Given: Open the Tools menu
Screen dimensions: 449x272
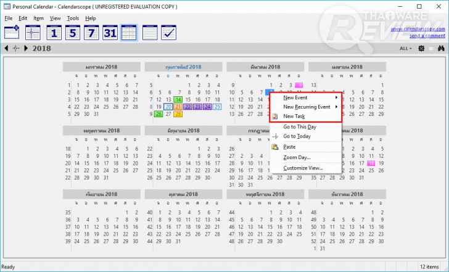Looking at the screenshot, I should (x=73, y=19).
